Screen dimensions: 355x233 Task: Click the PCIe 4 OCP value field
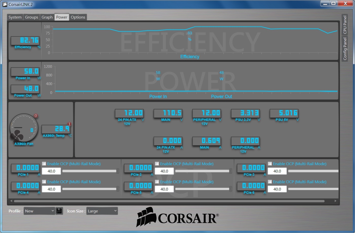[51, 189]
